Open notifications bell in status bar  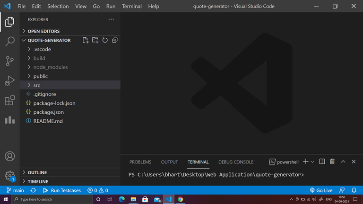click(354, 190)
